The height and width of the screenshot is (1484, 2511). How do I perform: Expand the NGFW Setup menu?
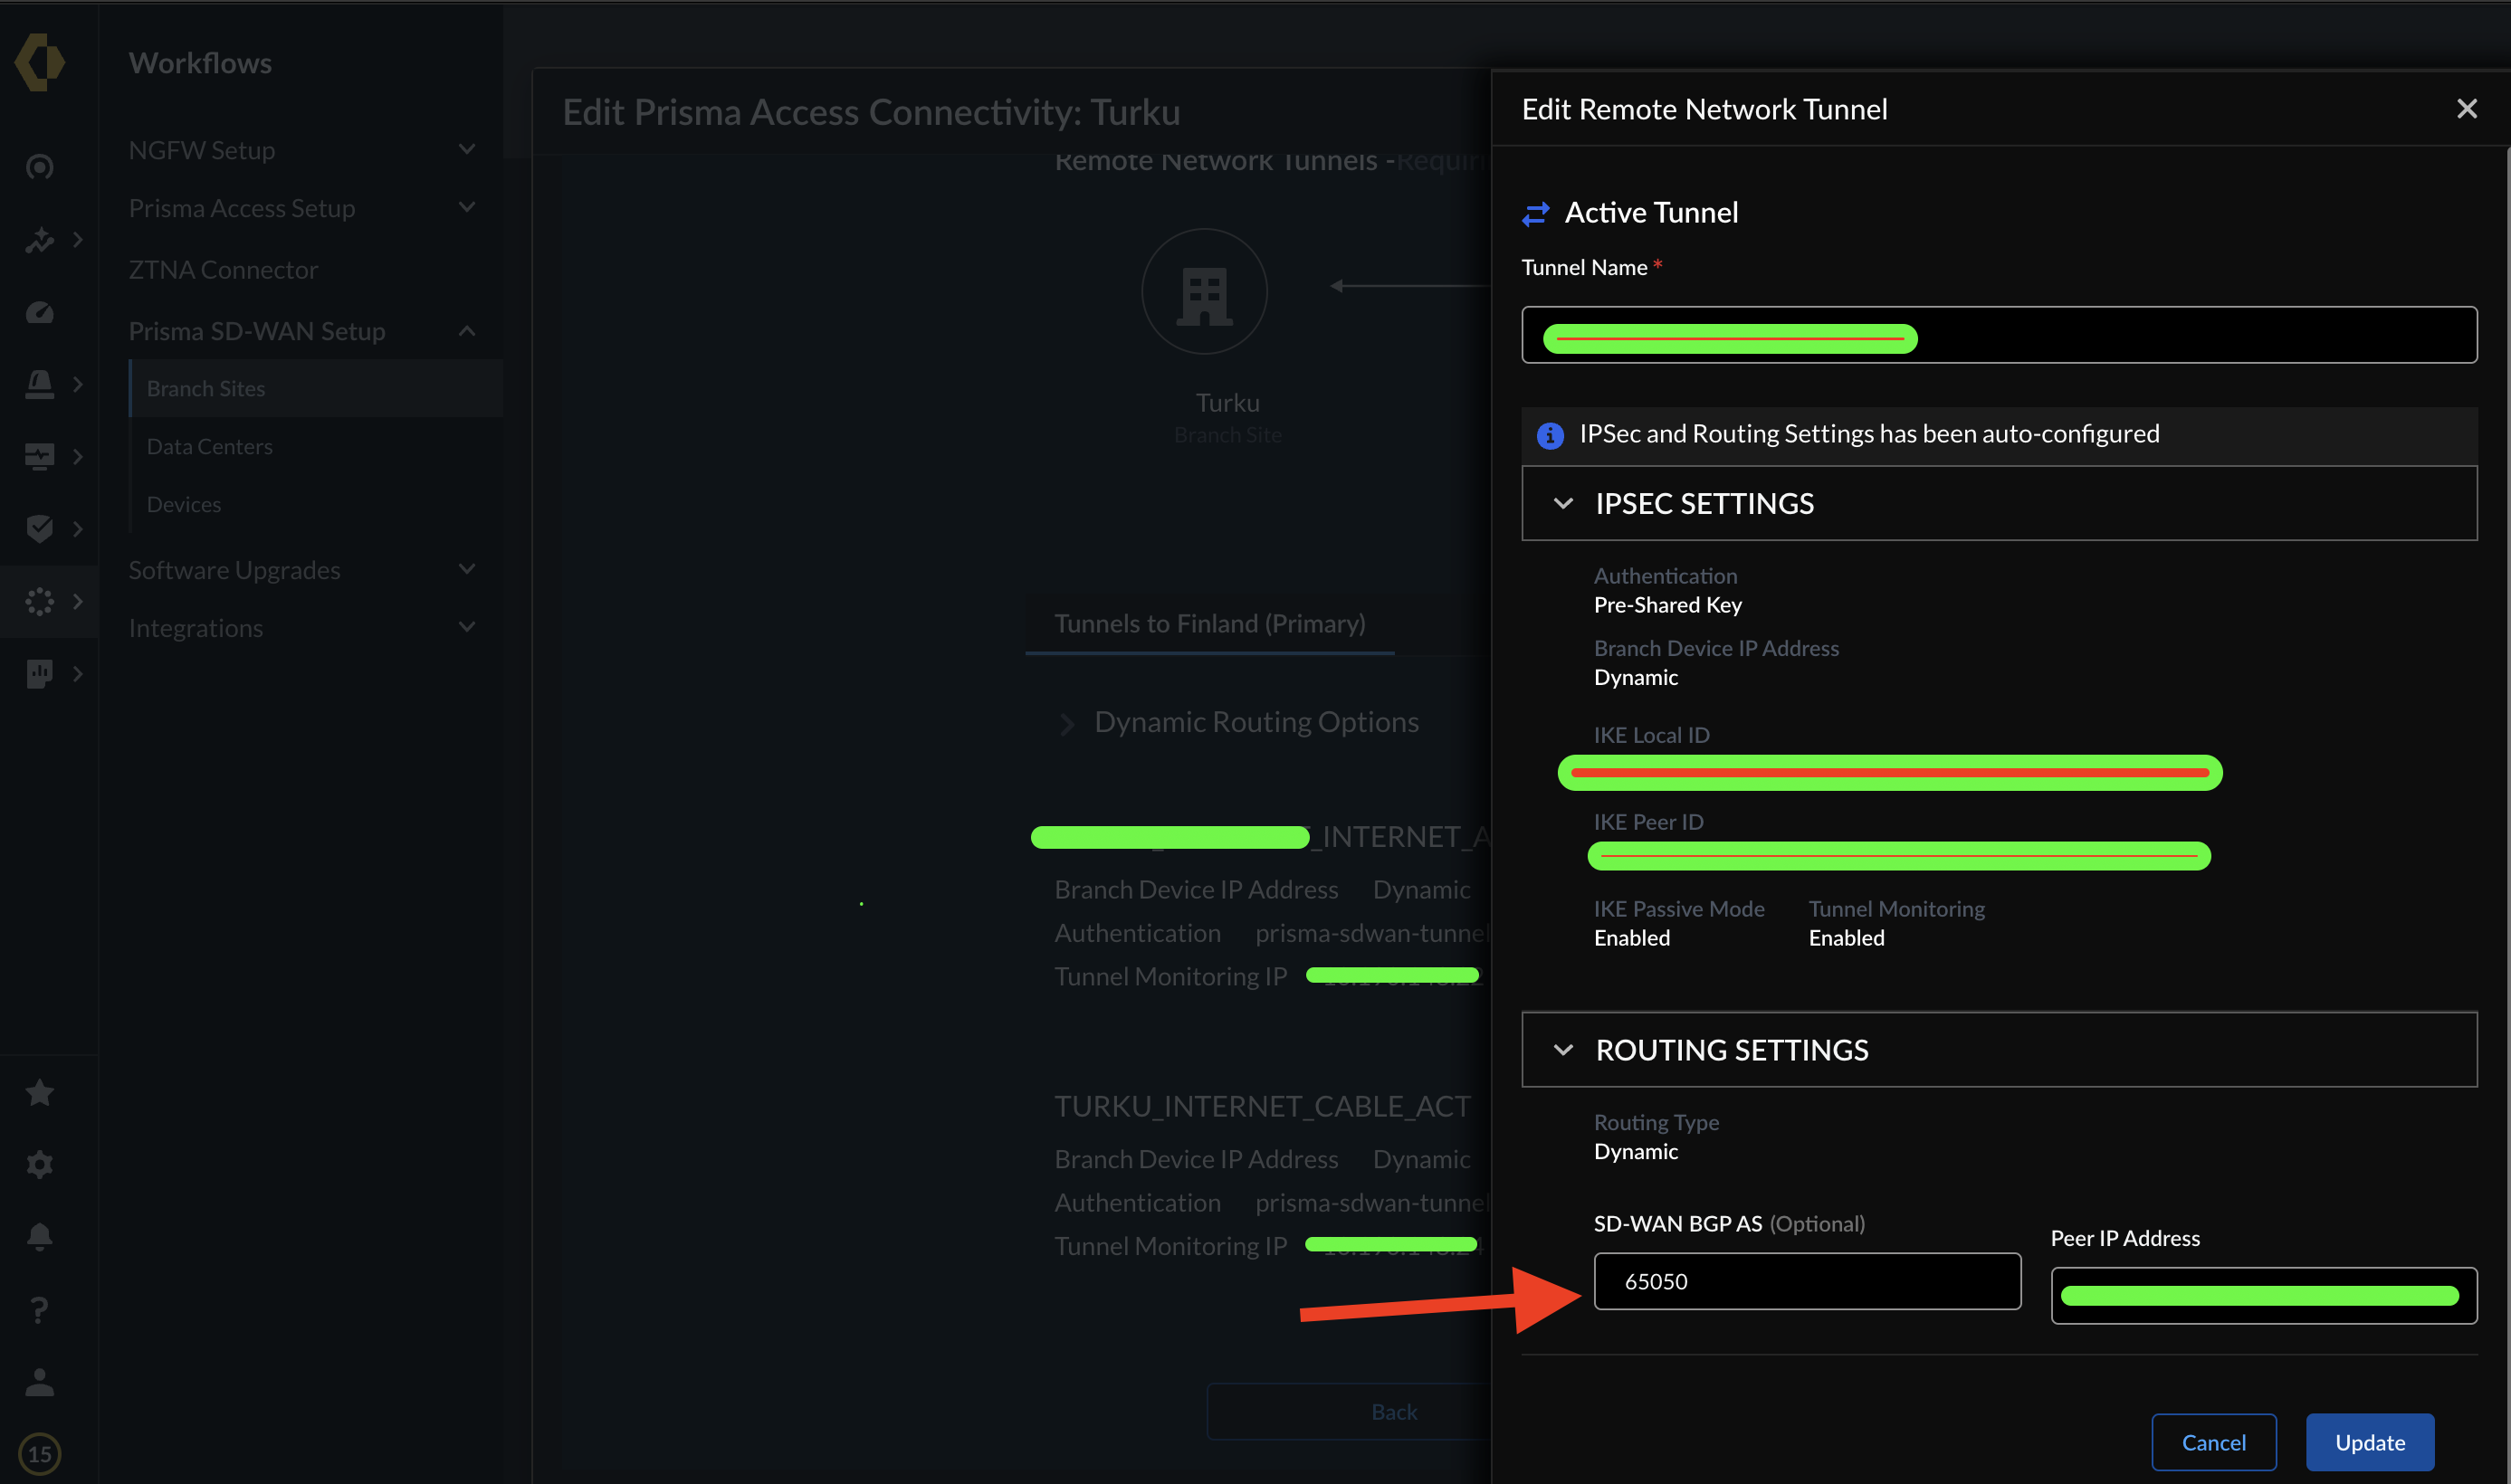point(467,149)
